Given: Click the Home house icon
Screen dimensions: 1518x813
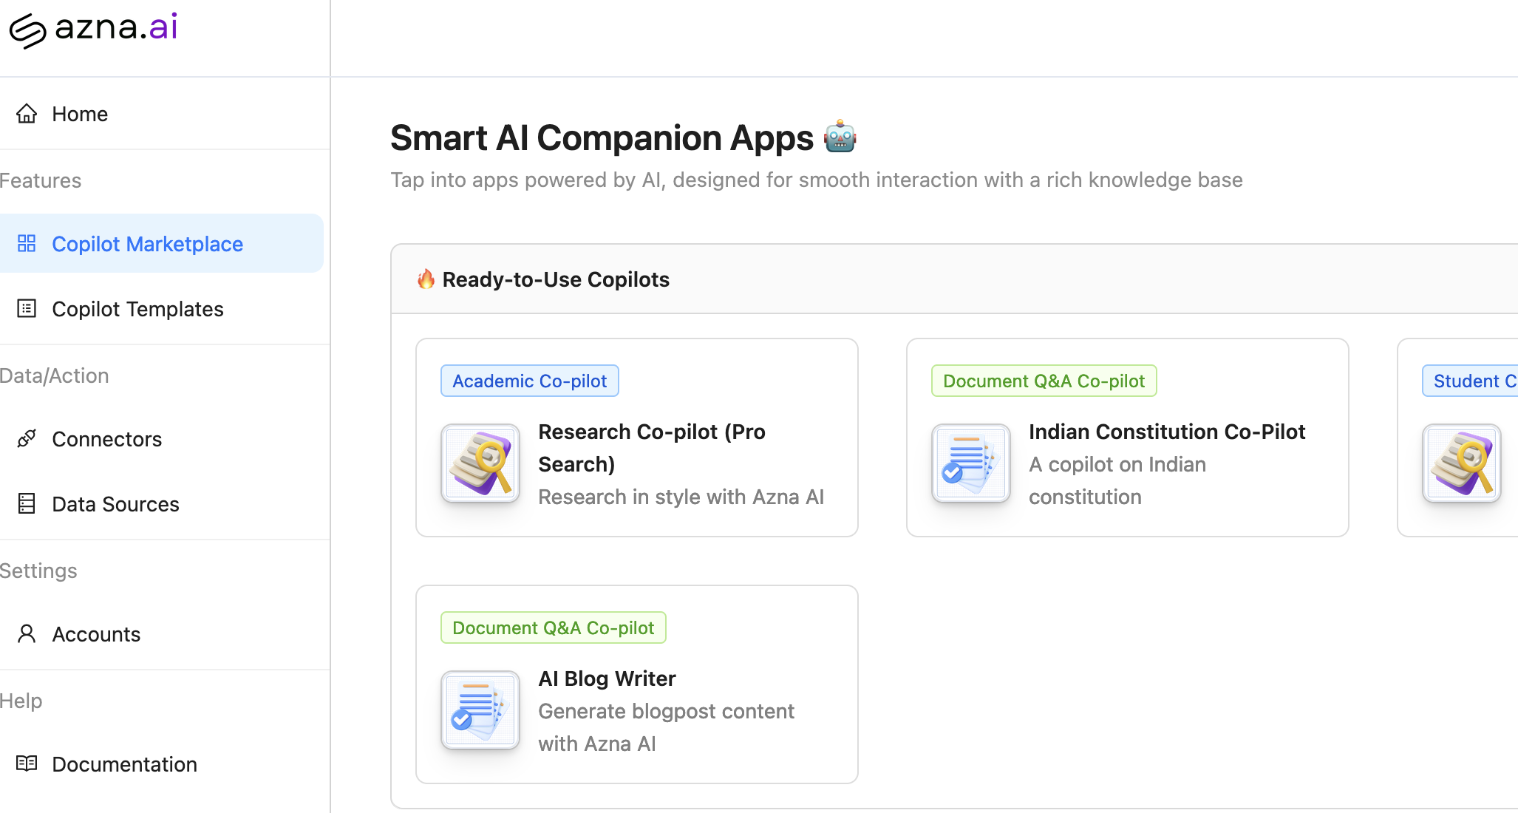Looking at the screenshot, I should 27,114.
